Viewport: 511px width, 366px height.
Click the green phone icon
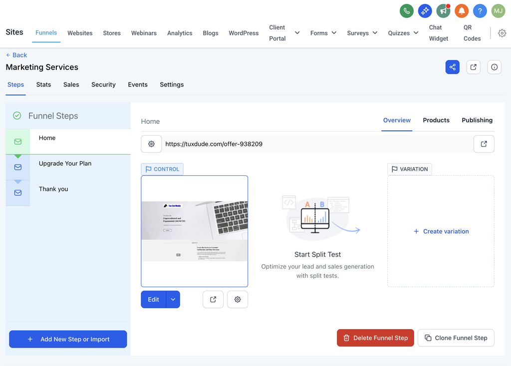406,10
